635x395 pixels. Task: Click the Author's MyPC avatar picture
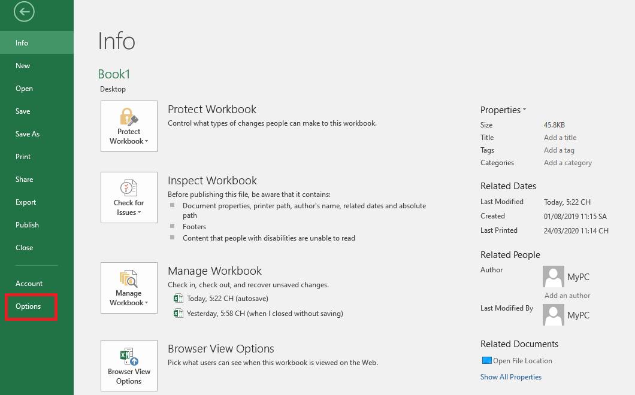pos(553,276)
